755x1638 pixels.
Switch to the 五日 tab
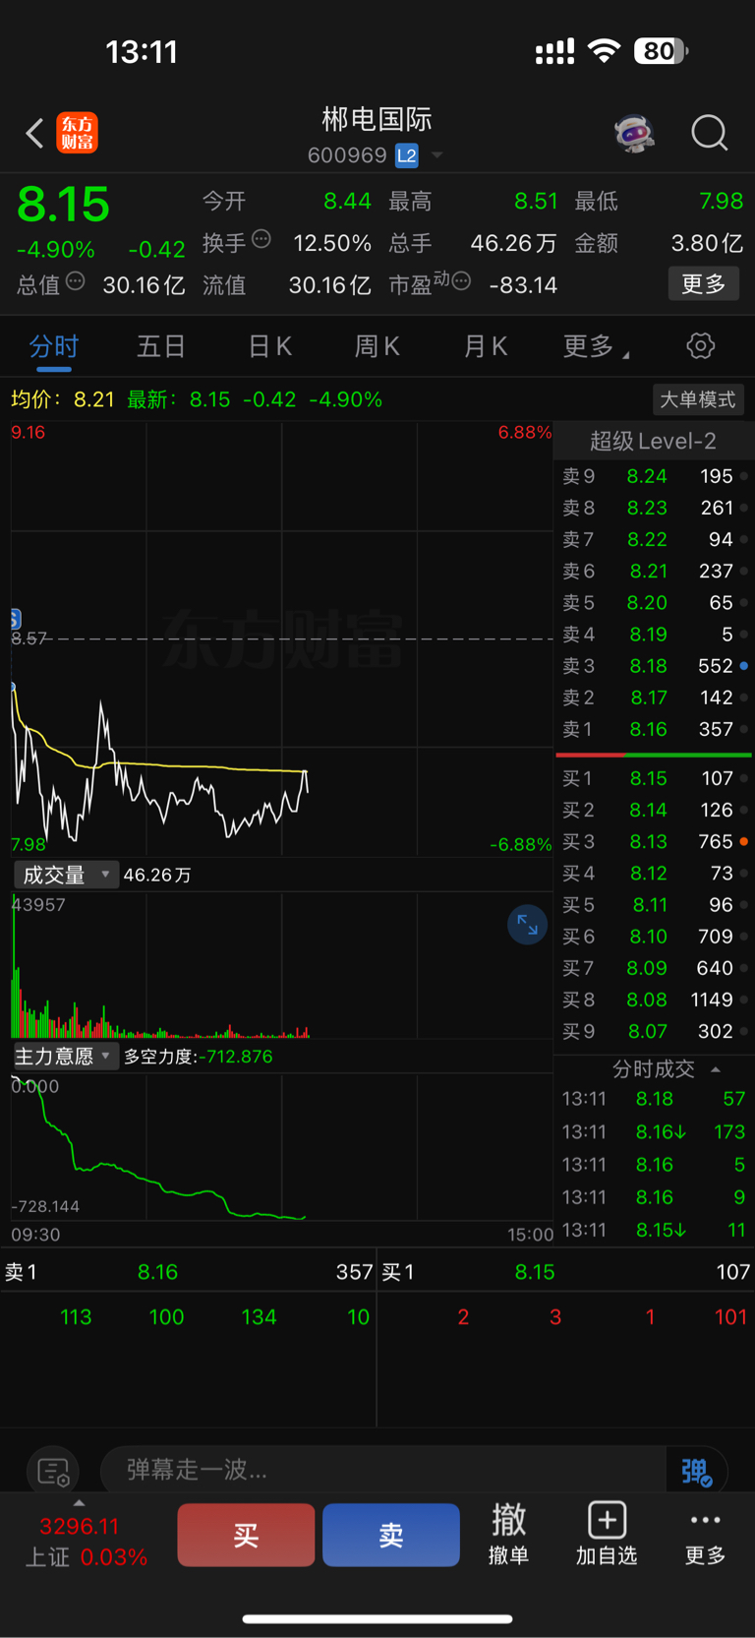[161, 346]
